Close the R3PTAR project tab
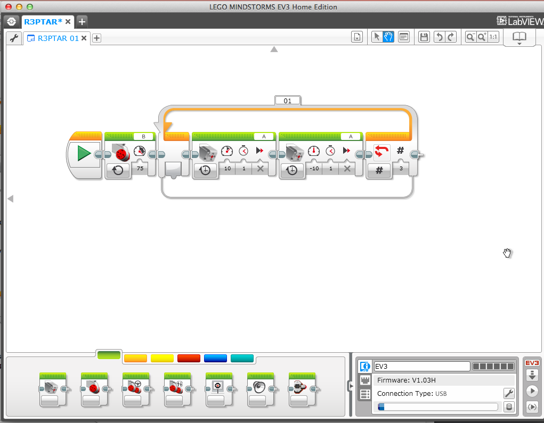Image resolution: width=544 pixels, height=423 pixels. (68, 22)
